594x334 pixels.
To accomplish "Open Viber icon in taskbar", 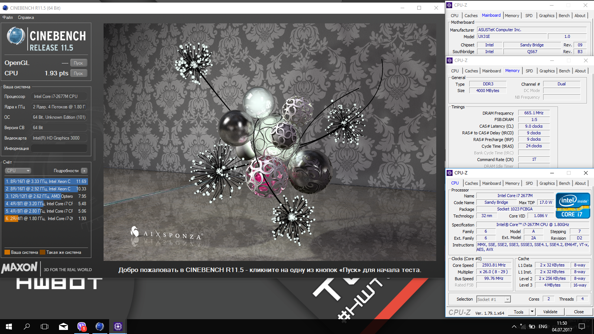I will pyautogui.click(x=82, y=327).
